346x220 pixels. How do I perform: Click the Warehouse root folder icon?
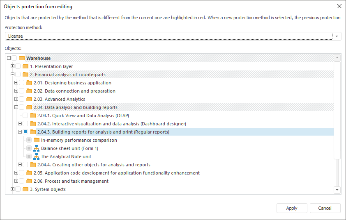click(x=22, y=58)
